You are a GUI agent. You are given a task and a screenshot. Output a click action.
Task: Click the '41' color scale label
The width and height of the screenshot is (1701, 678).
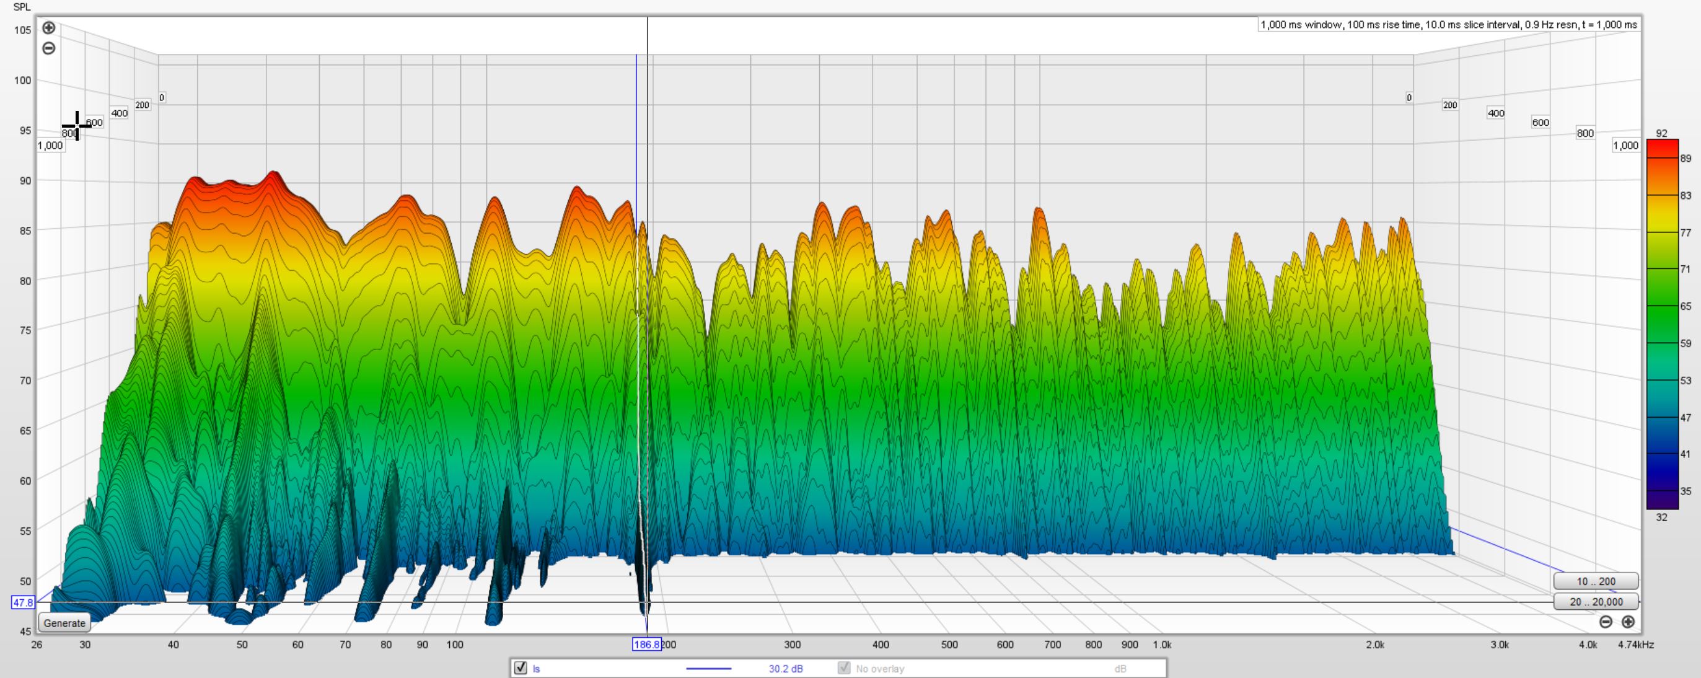coord(1686,454)
